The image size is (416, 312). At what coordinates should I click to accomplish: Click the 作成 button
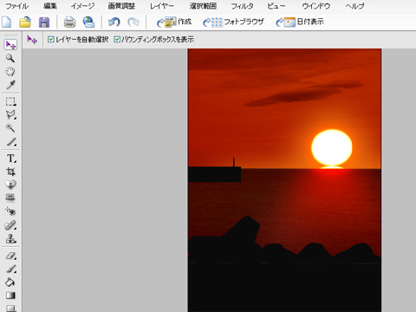(174, 22)
